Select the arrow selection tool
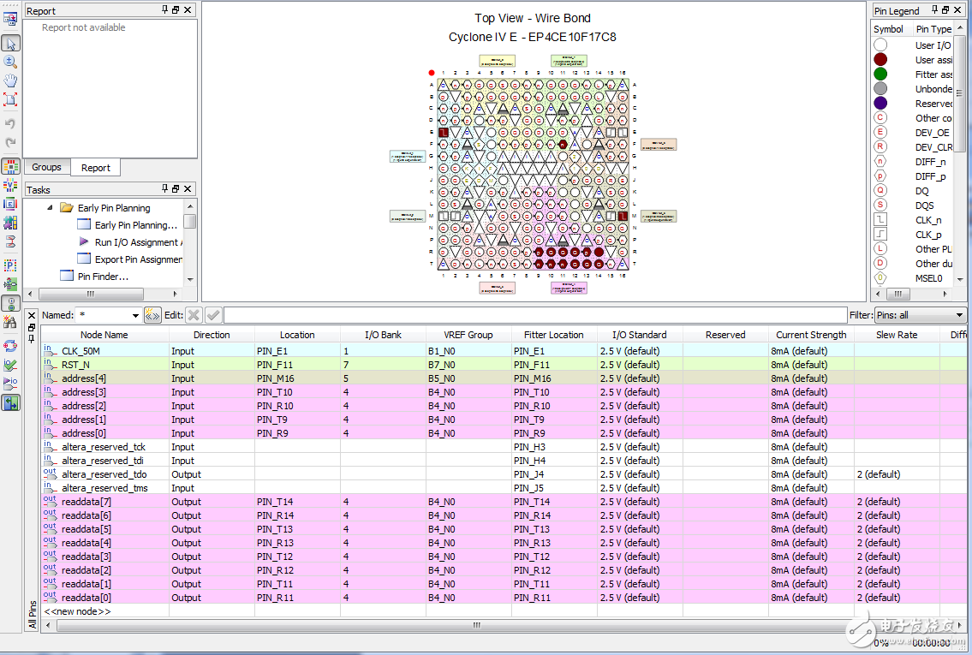This screenshot has width=972, height=655. [x=10, y=43]
